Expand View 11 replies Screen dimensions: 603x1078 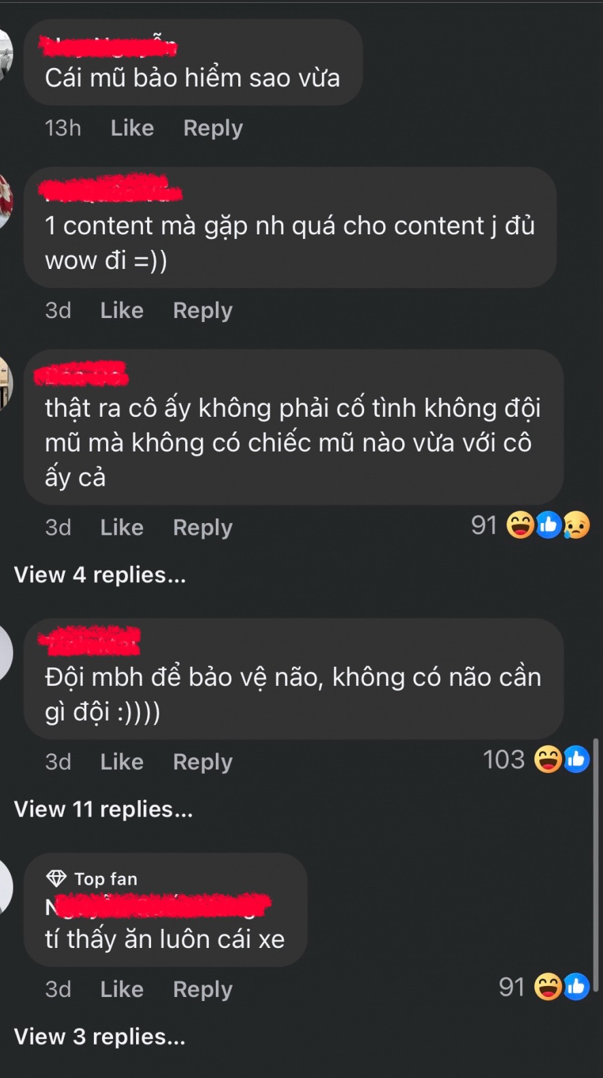coord(103,809)
